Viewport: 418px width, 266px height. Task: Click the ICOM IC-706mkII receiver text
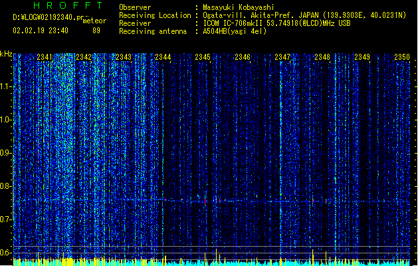tap(276, 23)
